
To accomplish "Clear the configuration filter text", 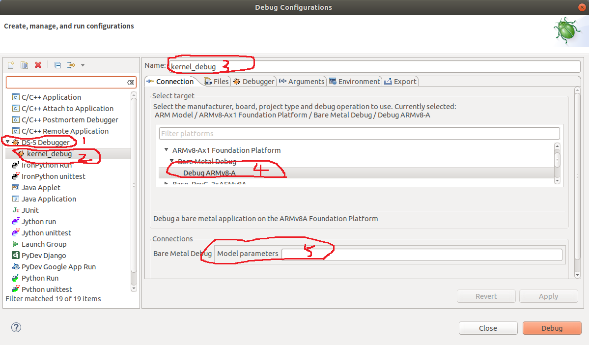I will tap(130, 83).
